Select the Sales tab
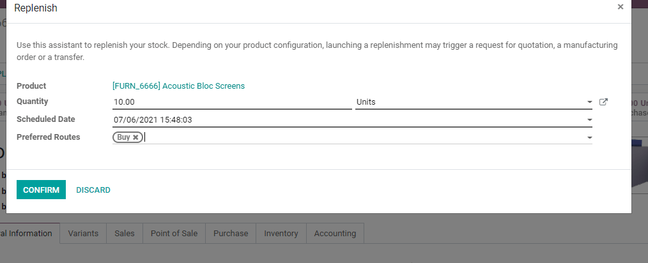648x263 pixels. point(125,234)
